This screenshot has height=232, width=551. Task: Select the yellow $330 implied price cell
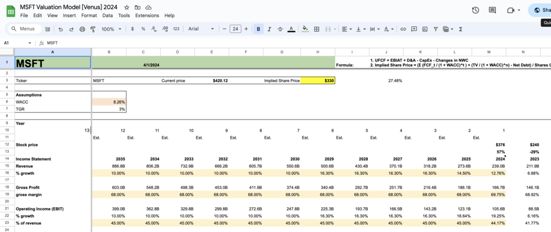(x=317, y=81)
